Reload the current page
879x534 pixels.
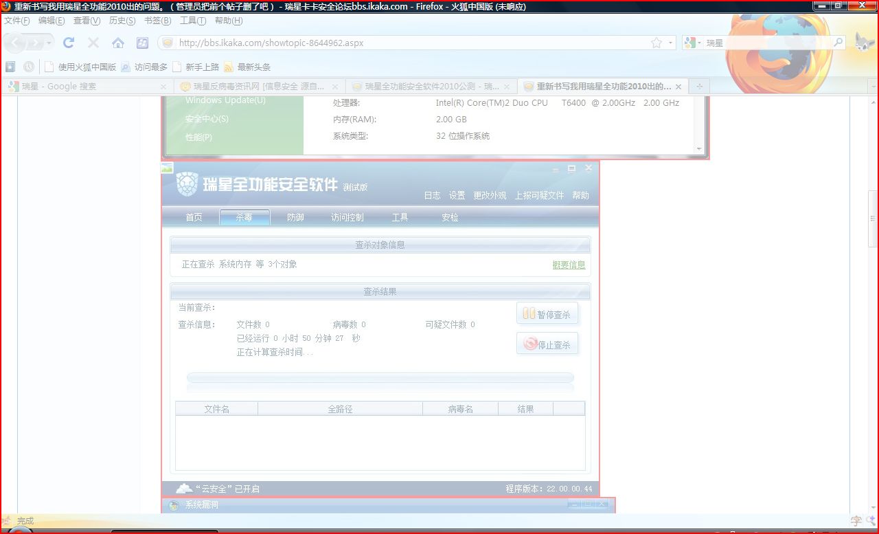(x=69, y=43)
